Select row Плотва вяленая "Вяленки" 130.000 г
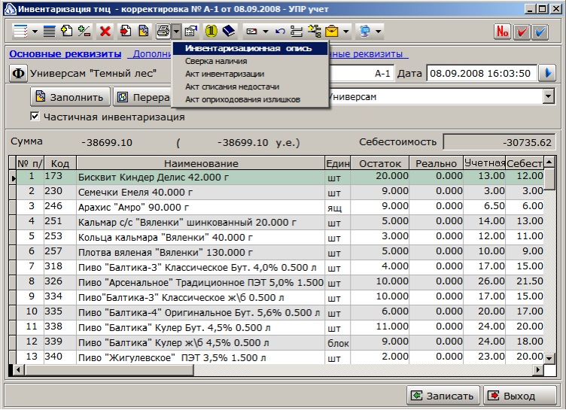The image size is (566, 410). 279,252
